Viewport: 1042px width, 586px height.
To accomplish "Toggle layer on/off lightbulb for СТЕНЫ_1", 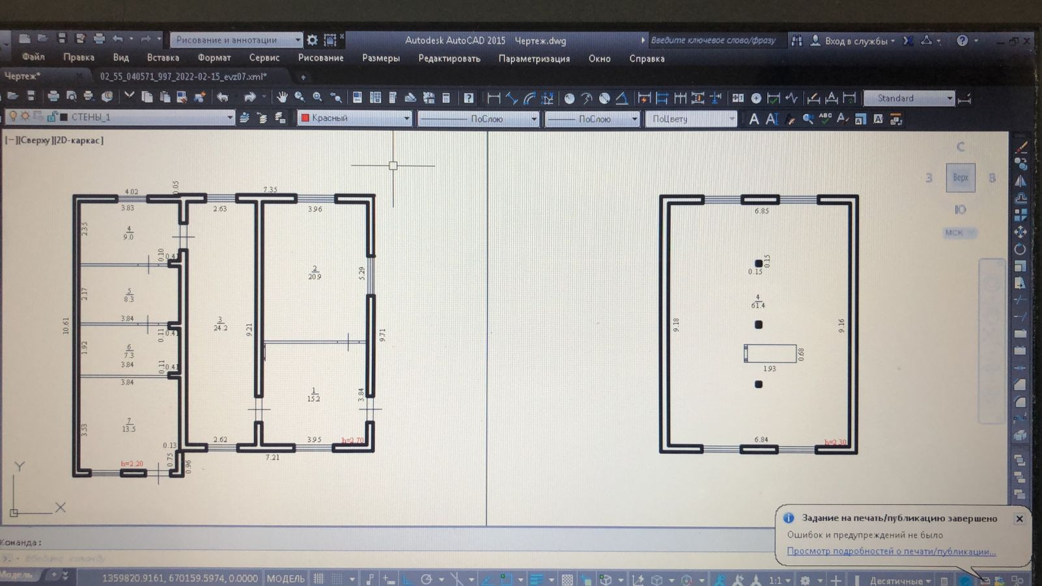I will [12, 117].
